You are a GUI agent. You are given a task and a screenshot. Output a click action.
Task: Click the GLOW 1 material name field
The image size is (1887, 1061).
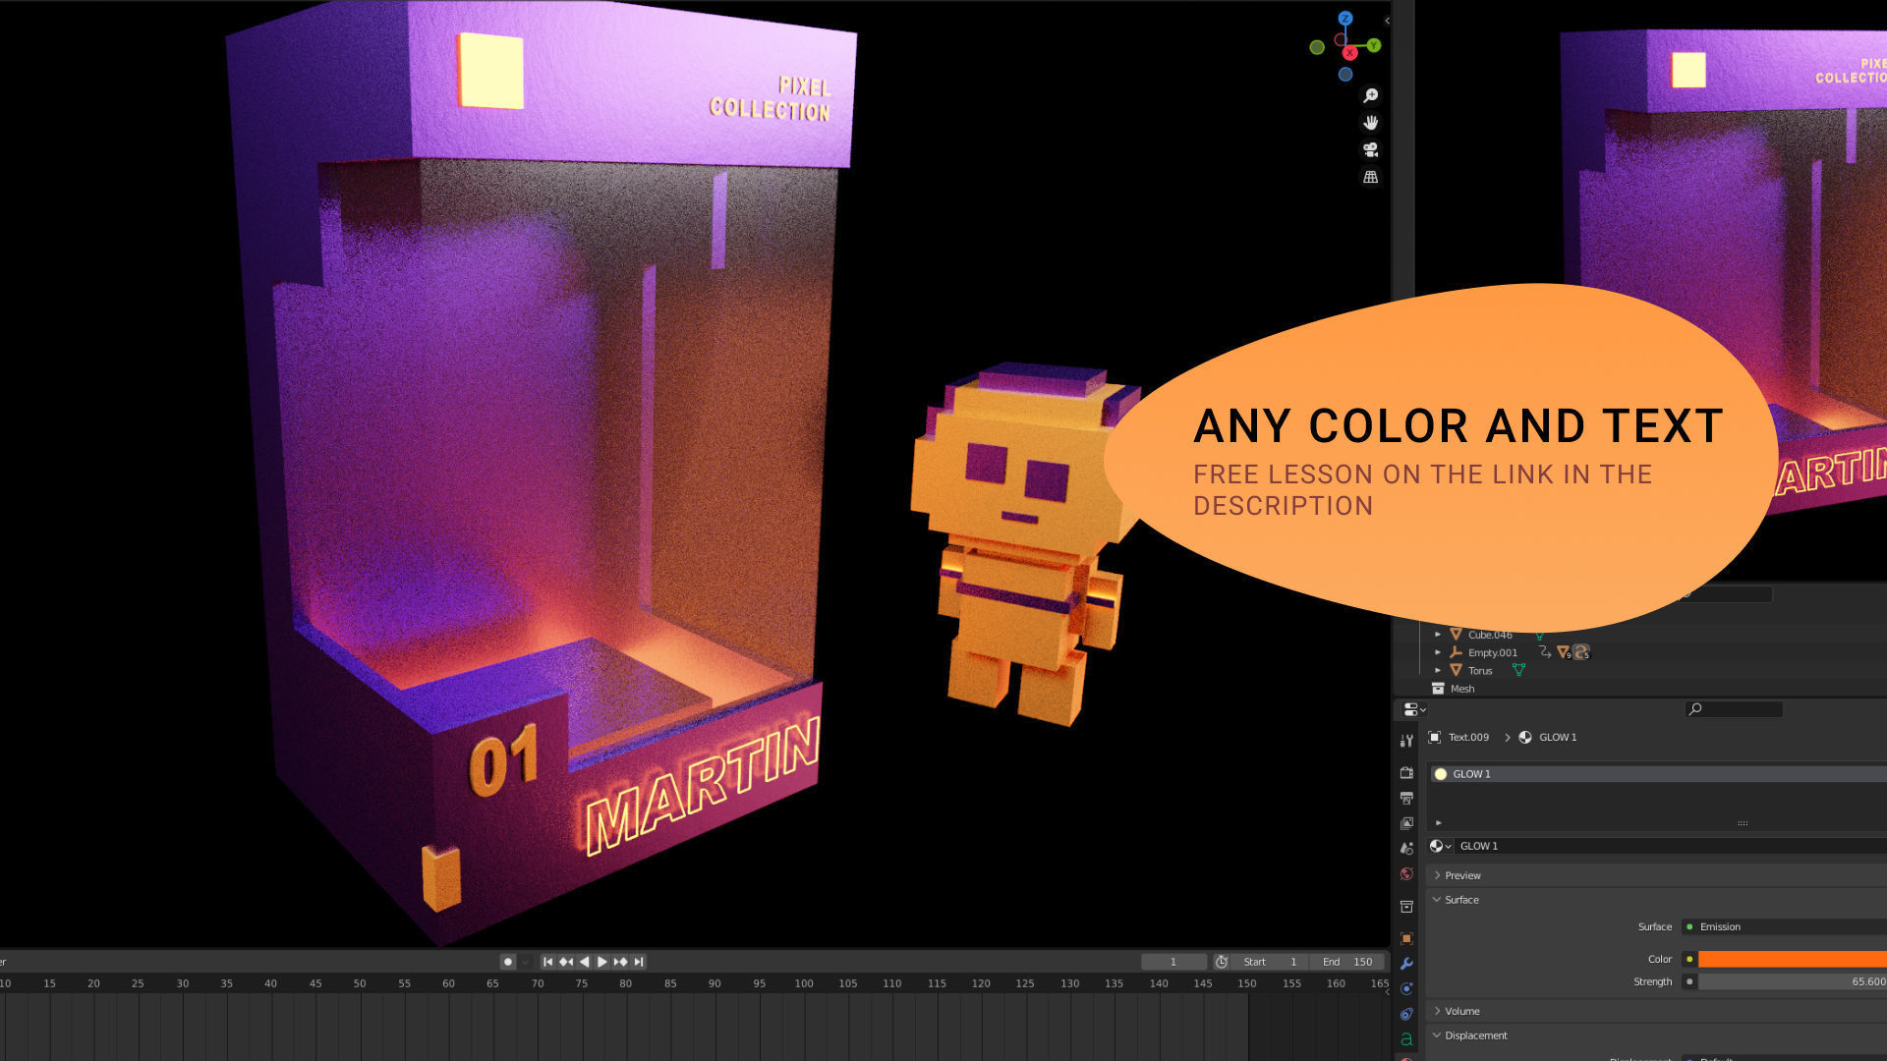[x=1671, y=846]
